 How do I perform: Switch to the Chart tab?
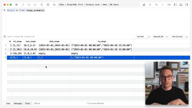pyautogui.click(x=28, y=103)
